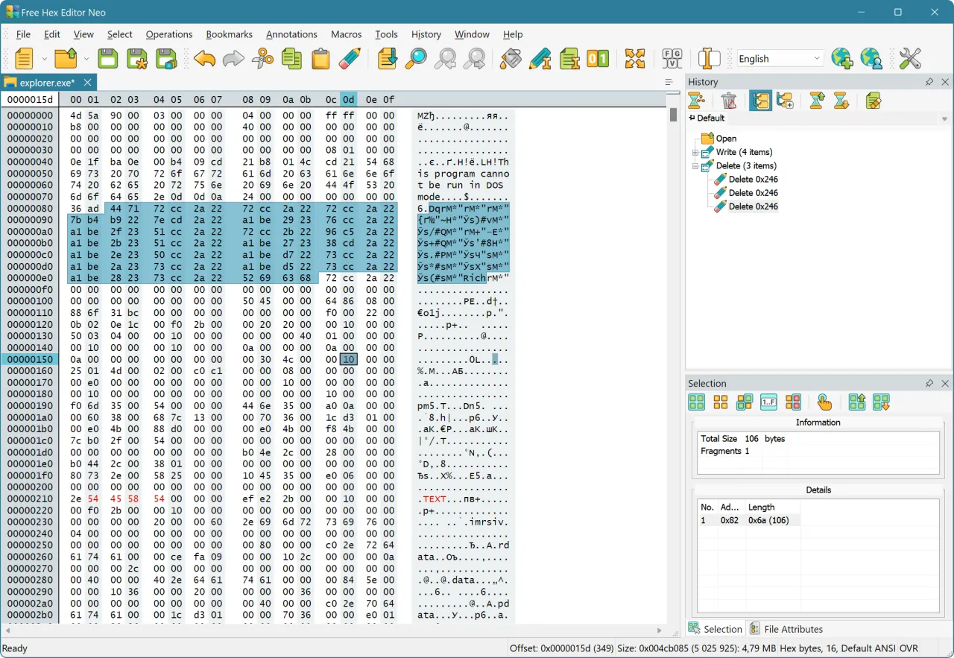Screen dimensions: 954x658
Task: Click the trash can icon in History
Action: tap(730, 101)
